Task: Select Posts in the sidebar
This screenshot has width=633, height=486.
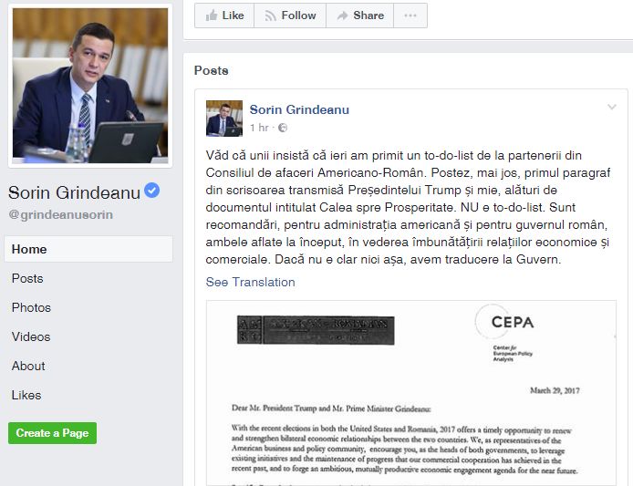Action: (x=27, y=278)
